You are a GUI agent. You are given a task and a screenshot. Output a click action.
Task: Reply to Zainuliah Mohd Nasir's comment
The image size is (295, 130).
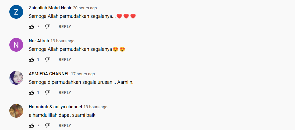click(65, 27)
